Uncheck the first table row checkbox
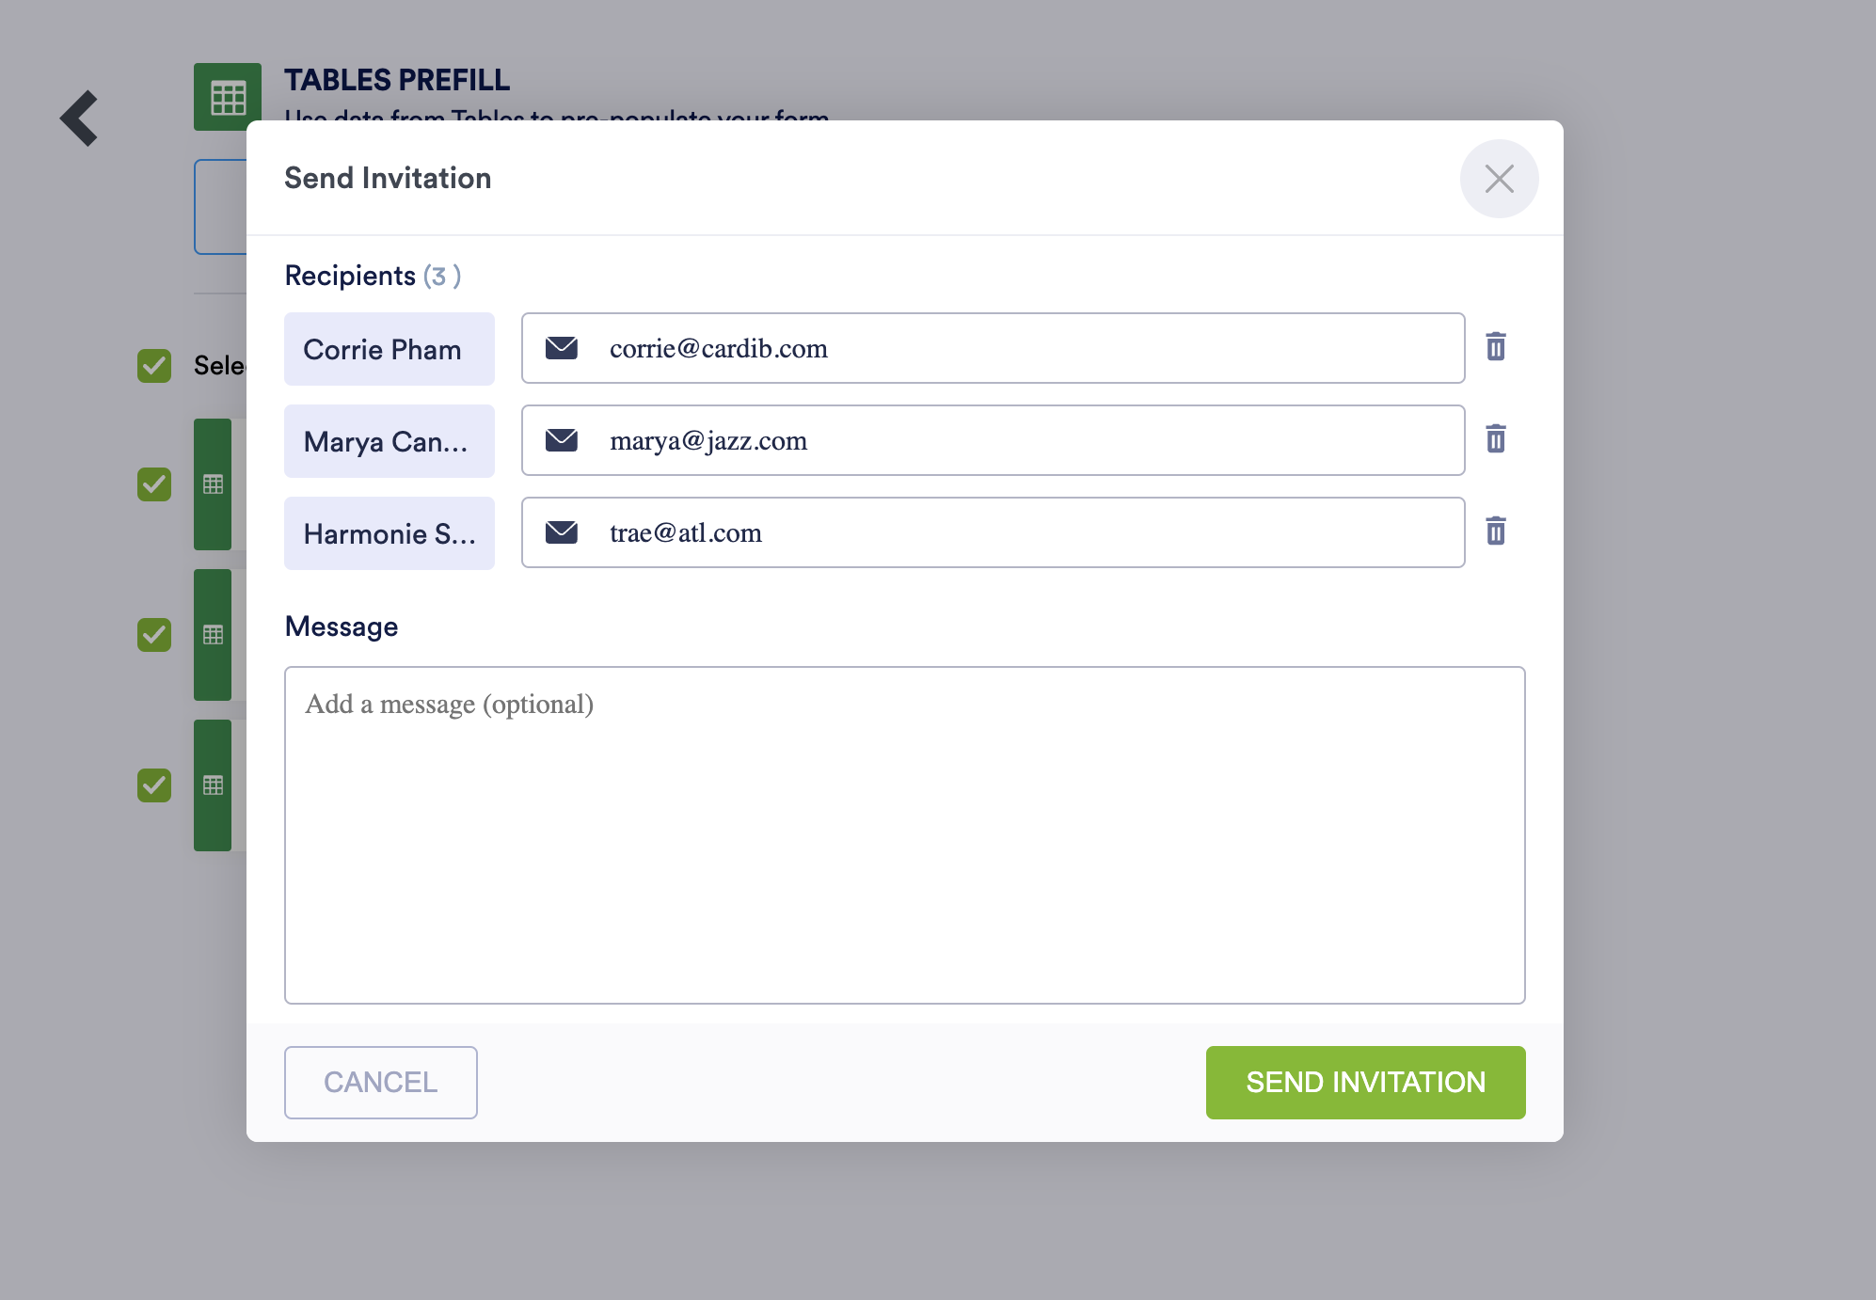Image resolution: width=1876 pixels, height=1300 pixels. [x=154, y=484]
